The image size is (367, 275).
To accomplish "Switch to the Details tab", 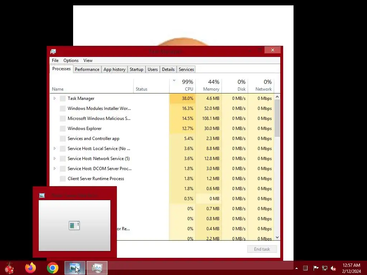I will (168, 69).
